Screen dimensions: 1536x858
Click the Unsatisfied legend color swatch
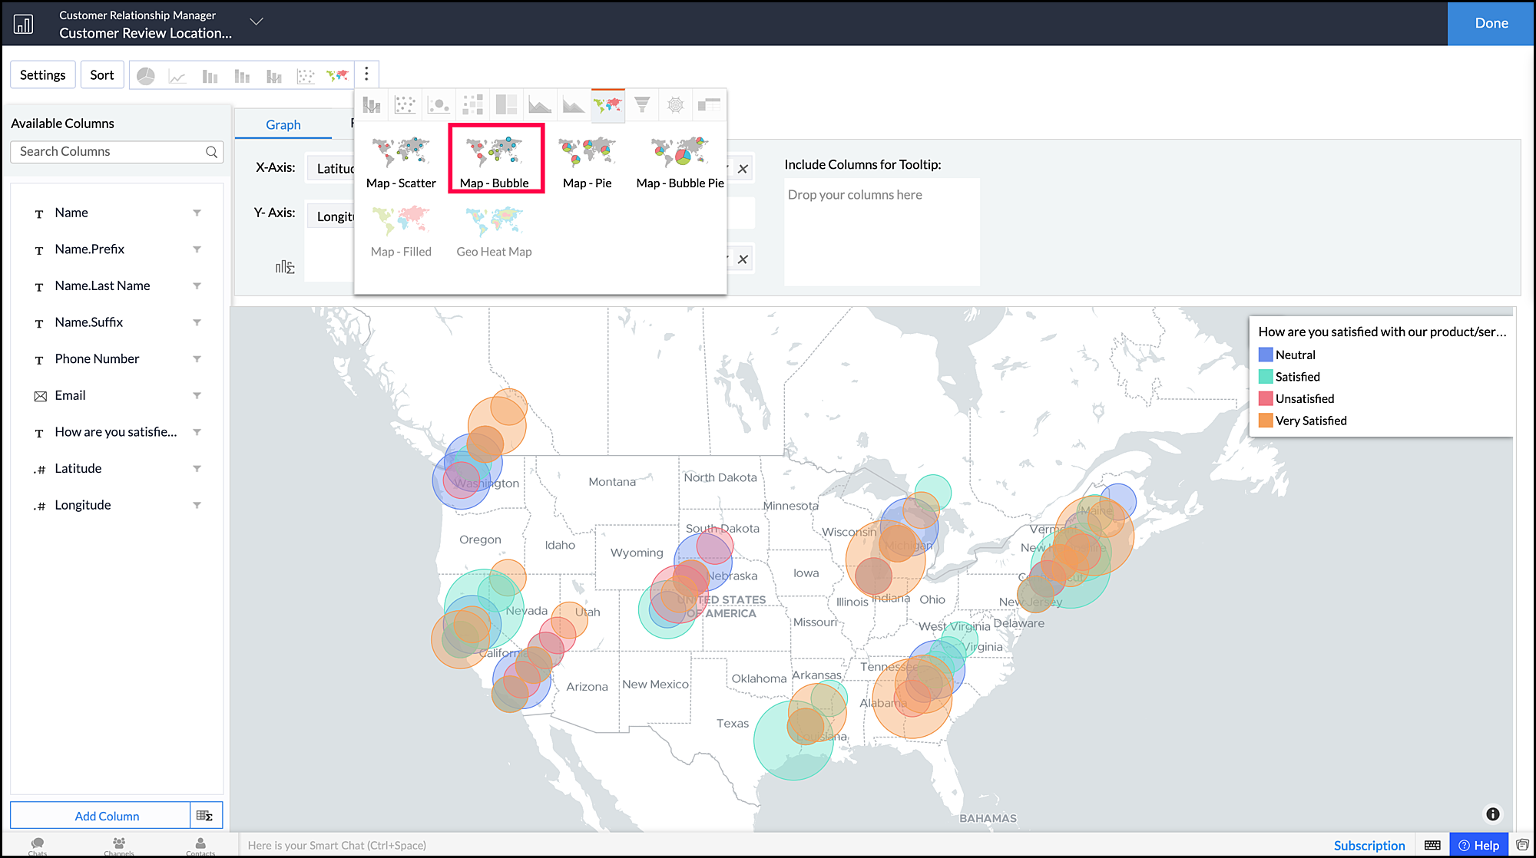1266,398
